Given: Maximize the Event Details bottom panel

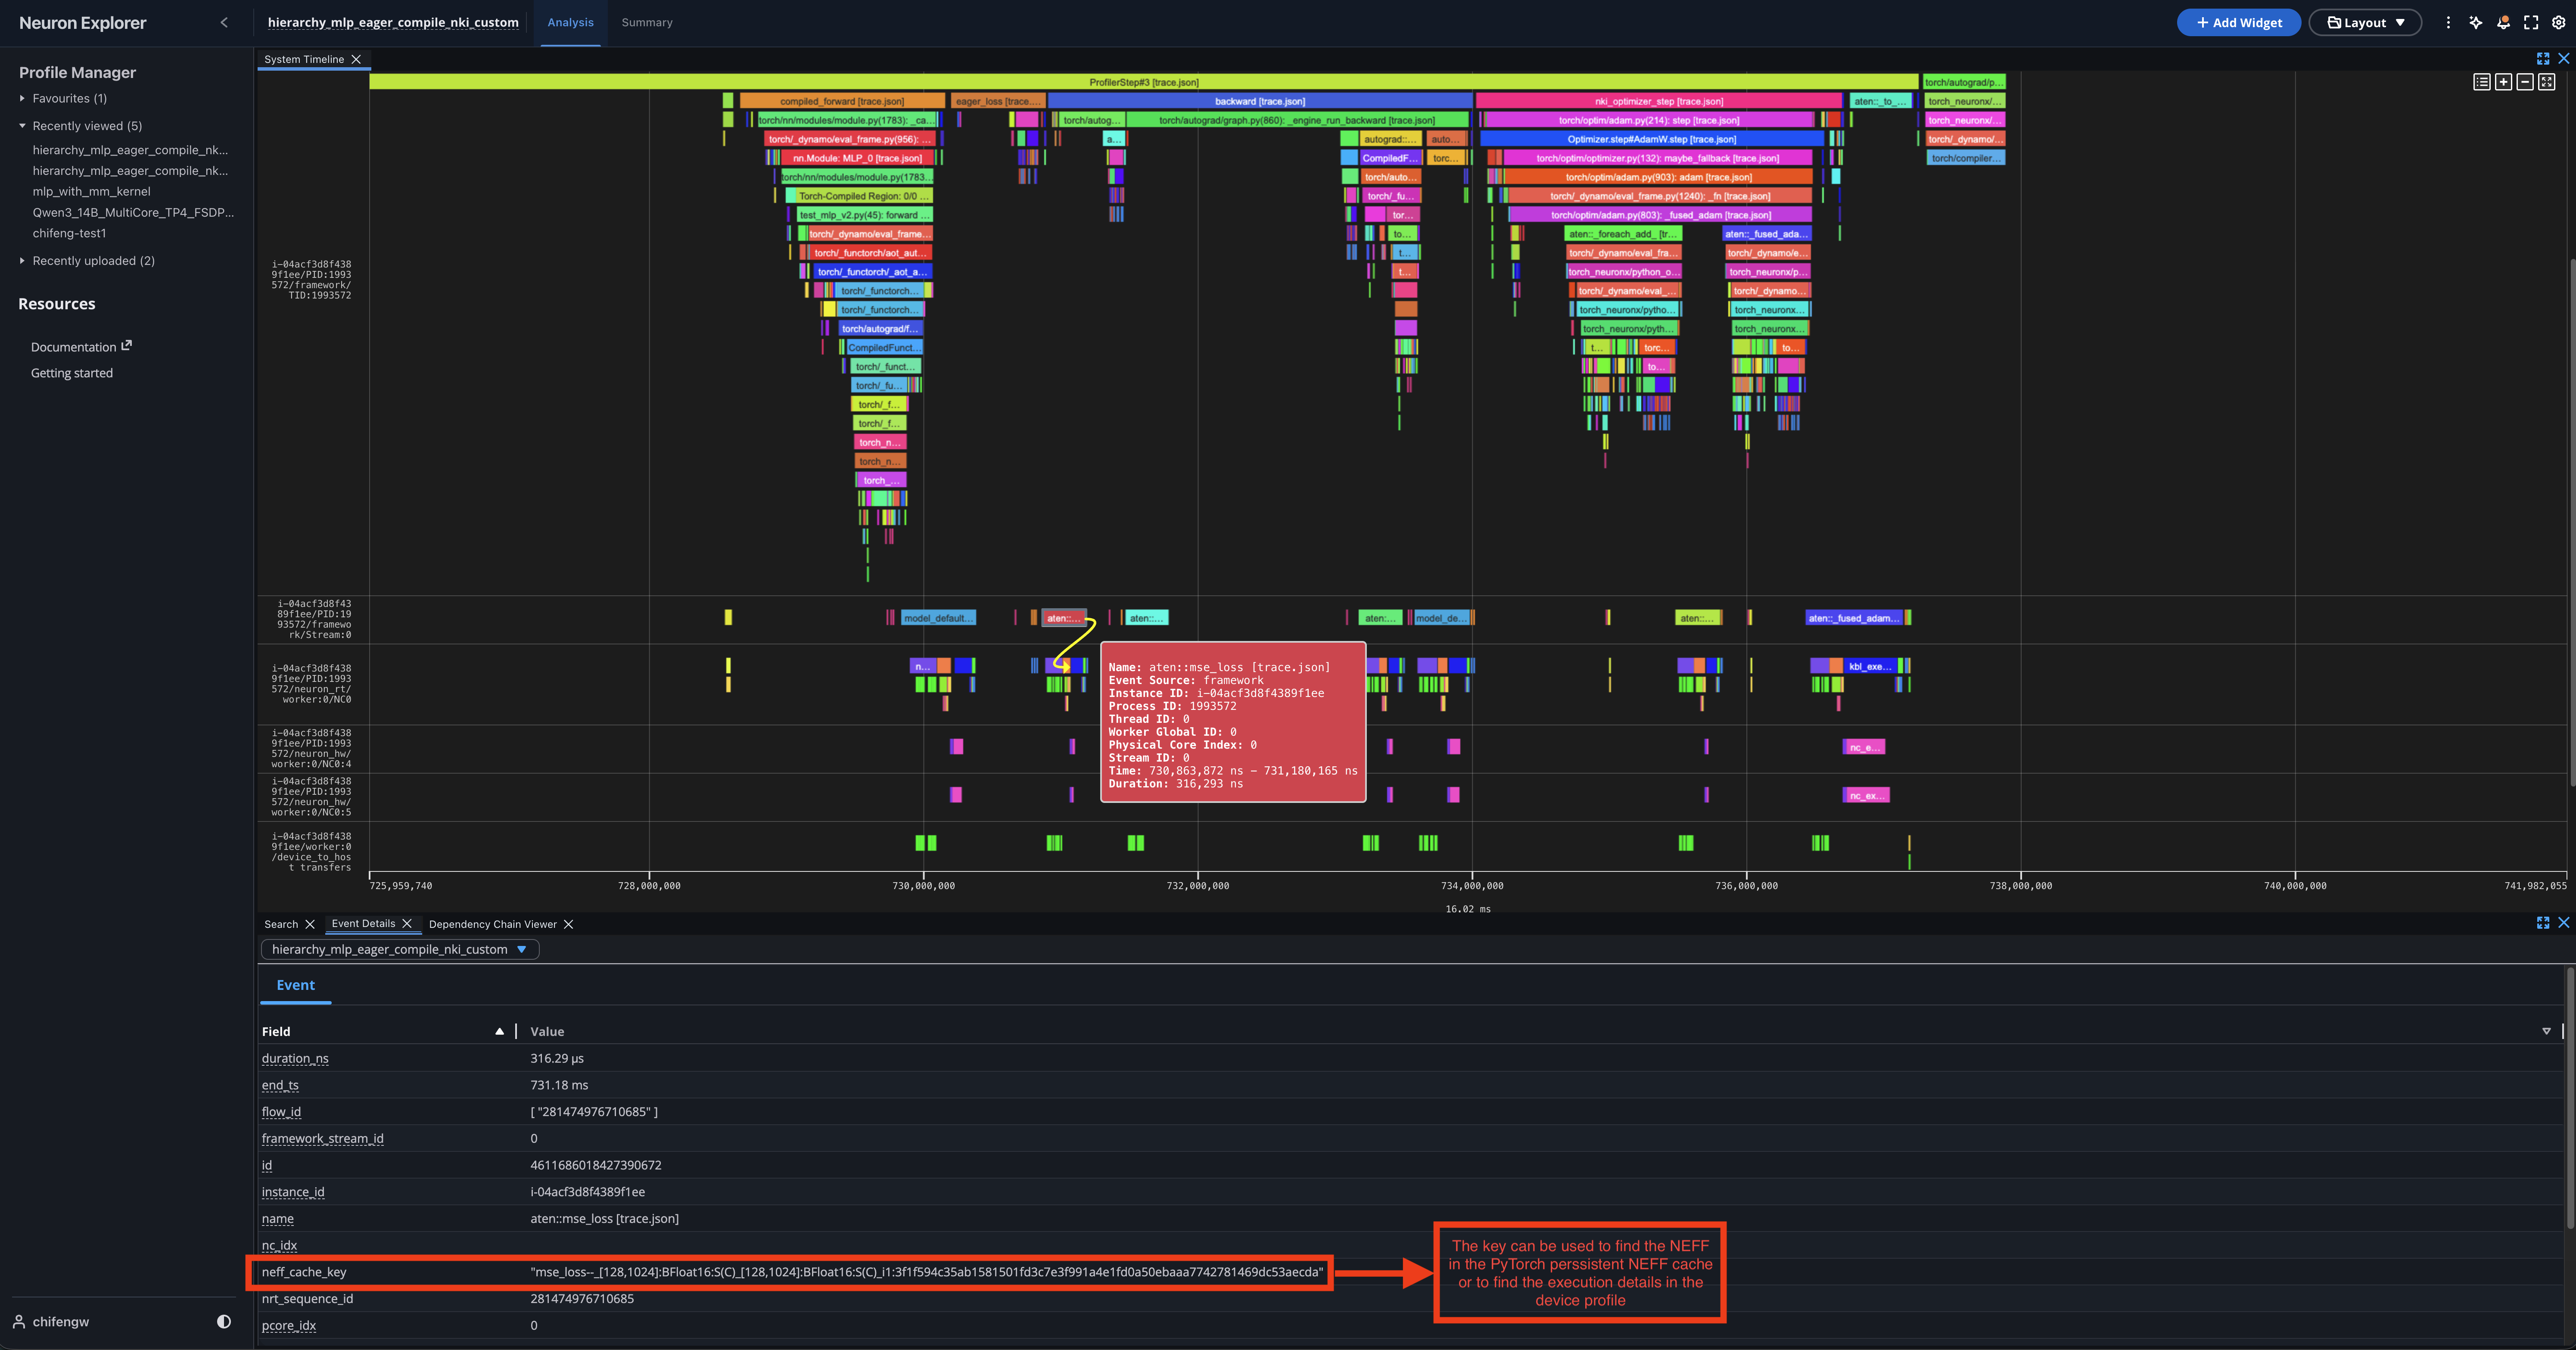Looking at the screenshot, I should tap(2543, 923).
